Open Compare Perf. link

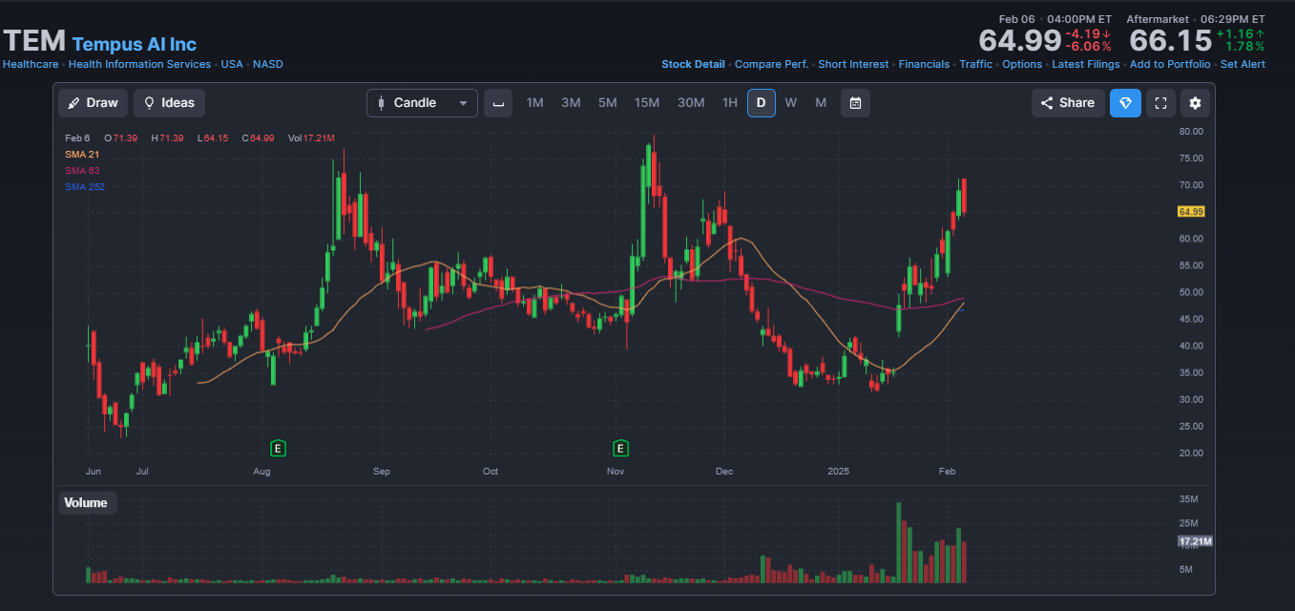click(x=771, y=64)
